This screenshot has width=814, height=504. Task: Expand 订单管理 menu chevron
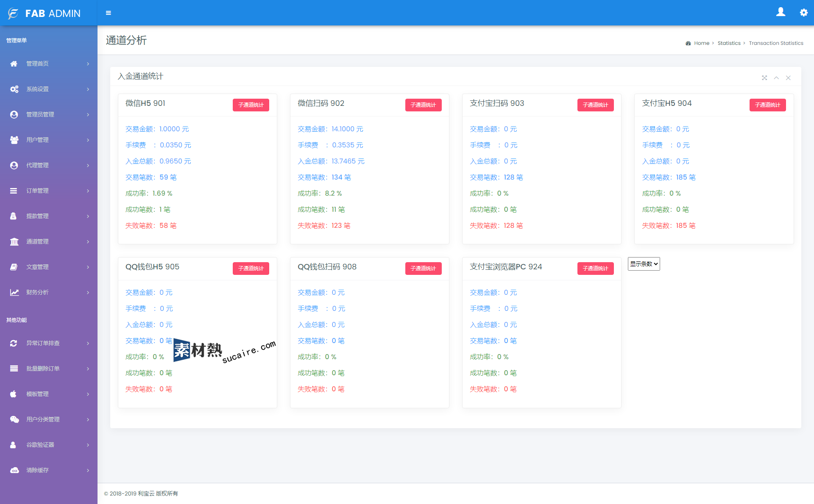pos(88,191)
